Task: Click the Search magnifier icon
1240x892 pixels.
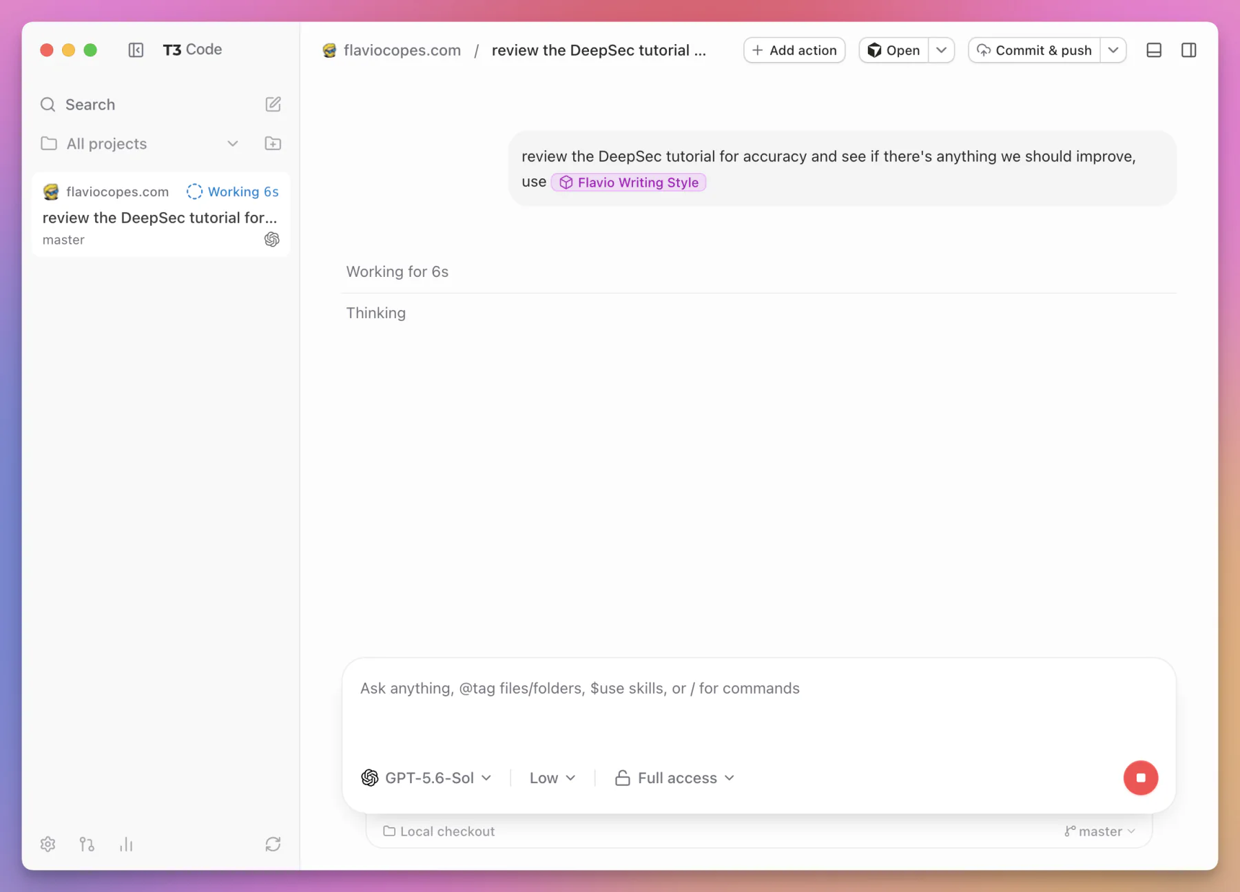Action: (48, 105)
